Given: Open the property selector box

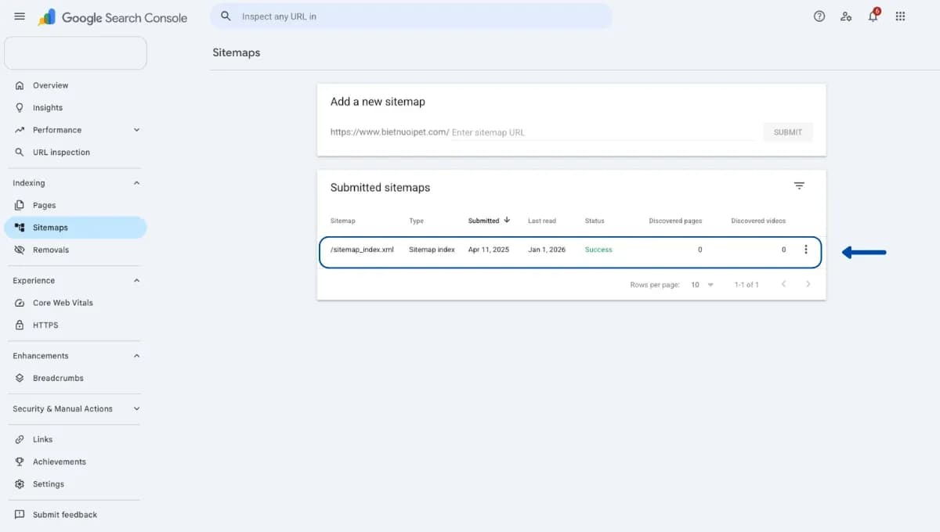Looking at the screenshot, I should [x=75, y=52].
